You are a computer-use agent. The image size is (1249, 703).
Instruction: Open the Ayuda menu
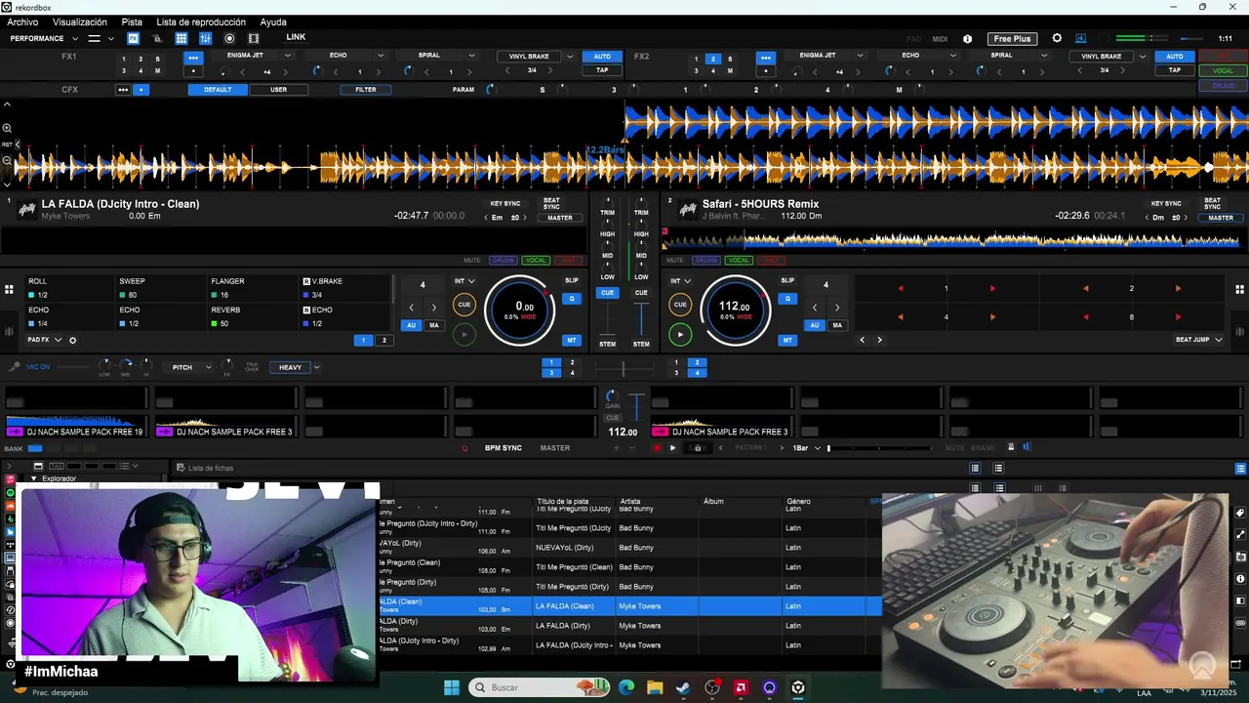click(x=273, y=22)
